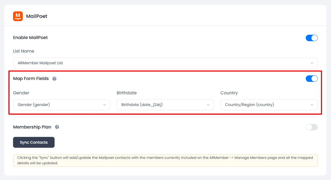Turn off the Map Form Fields toggle
331x180 pixels.
(x=311, y=79)
